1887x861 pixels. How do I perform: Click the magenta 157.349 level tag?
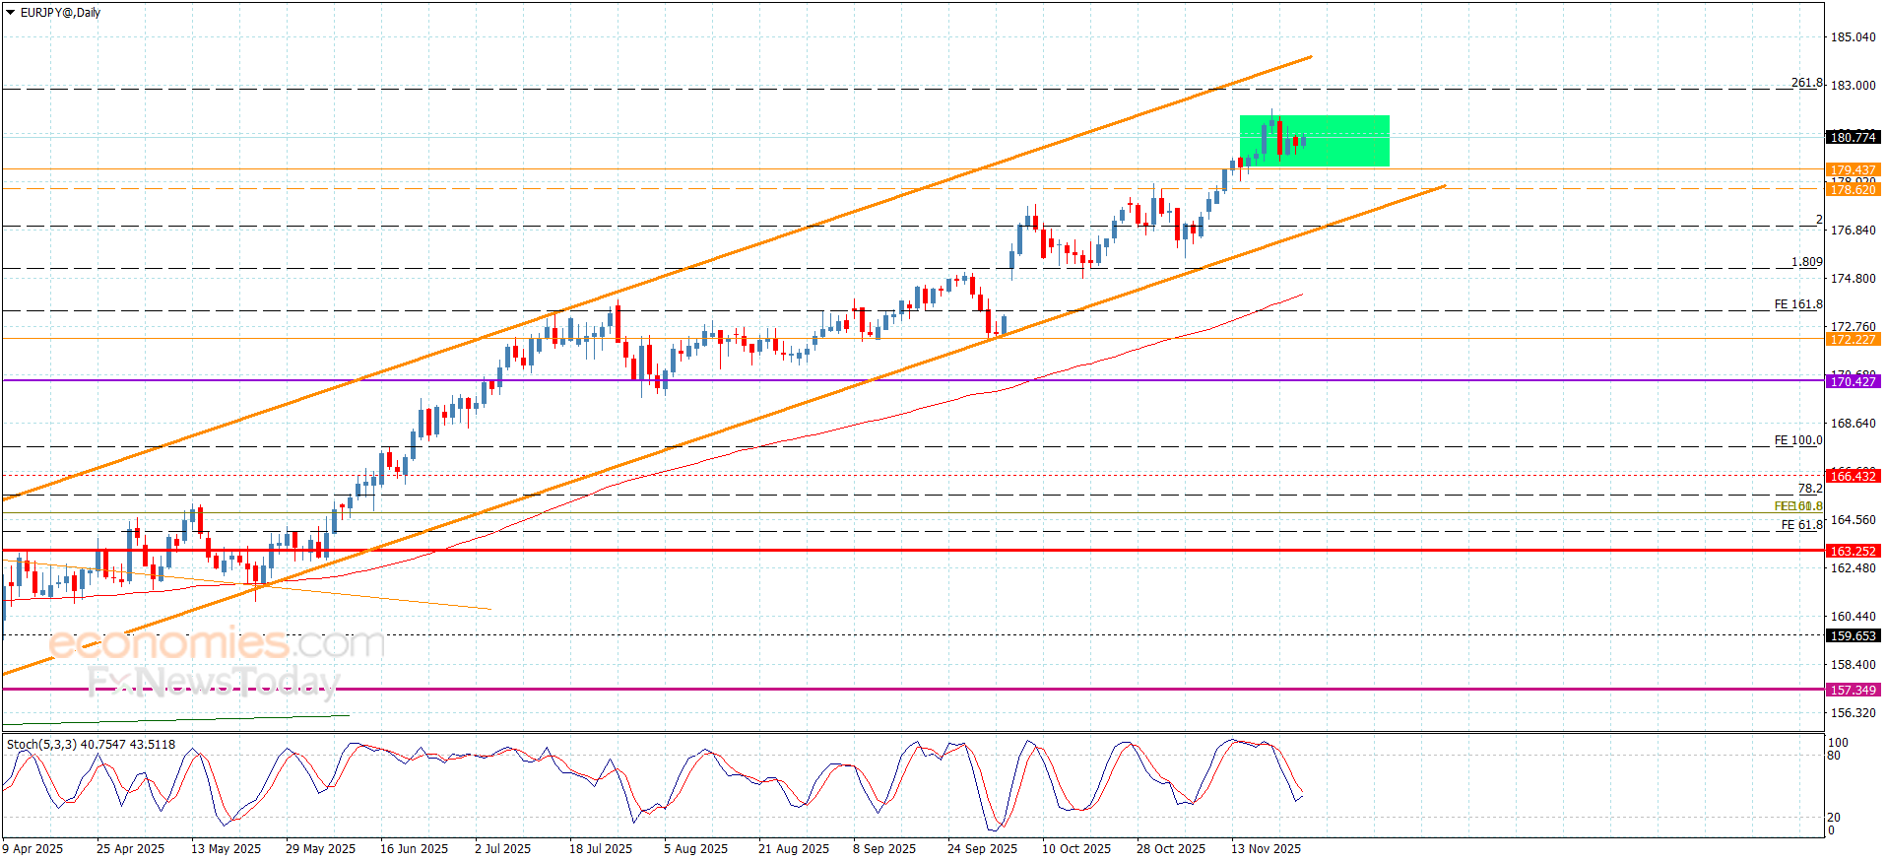1852,691
